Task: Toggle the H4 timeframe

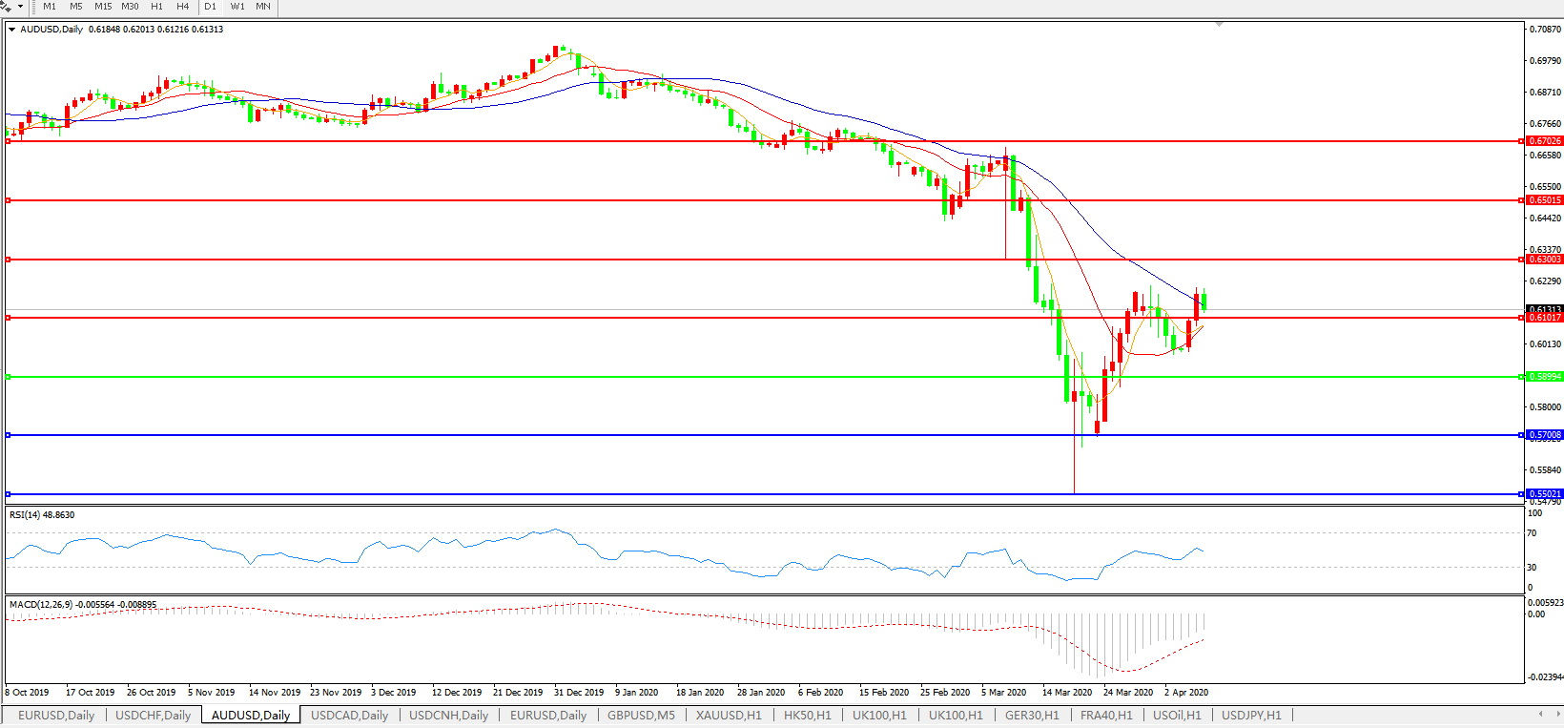Action: pyautogui.click(x=182, y=7)
